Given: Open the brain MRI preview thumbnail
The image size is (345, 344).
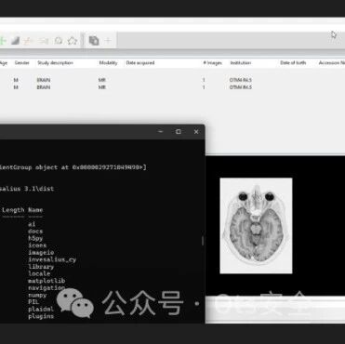Looking at the screenshot, I should [256, 226].
